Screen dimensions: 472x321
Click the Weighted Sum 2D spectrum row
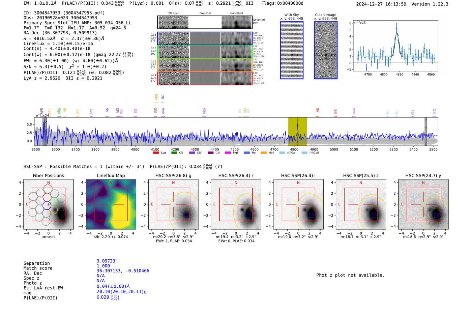pos(205,22)
